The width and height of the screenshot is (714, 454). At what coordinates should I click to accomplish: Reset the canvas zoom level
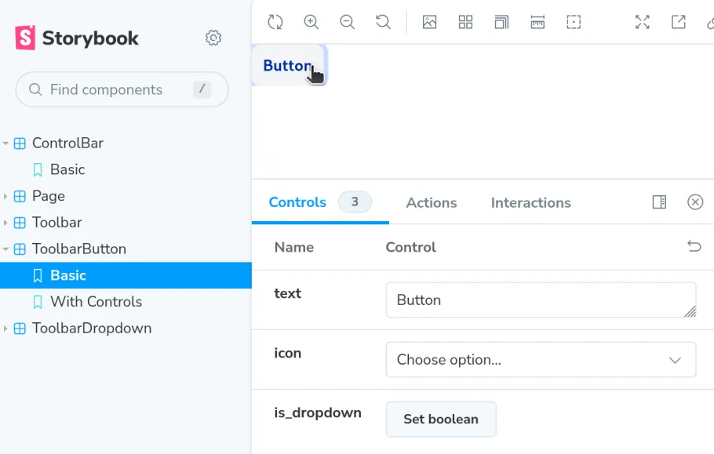point(384,22)
